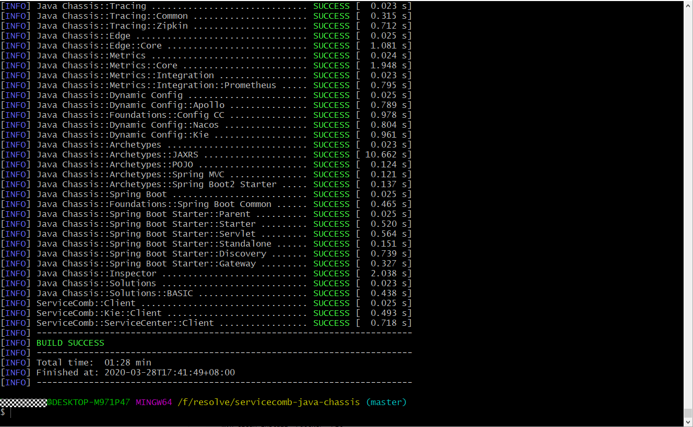Click the 'Java Chassis::Metrics::Core' module name
Viewport: 693px width, 427px height.
(x=107, y=66)
